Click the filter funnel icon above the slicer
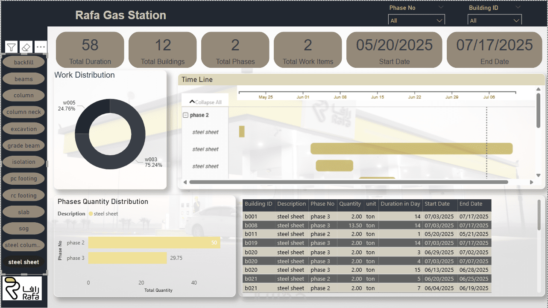 [x=12, y=47]
